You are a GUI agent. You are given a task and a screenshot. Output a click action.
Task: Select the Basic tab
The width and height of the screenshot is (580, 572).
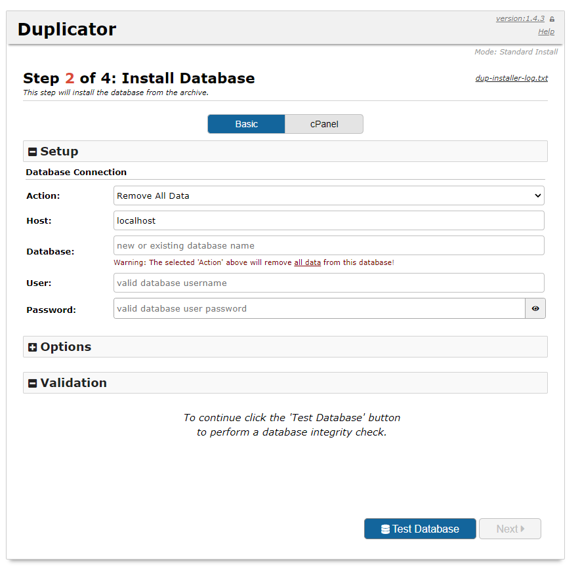(x=246, y=124)
